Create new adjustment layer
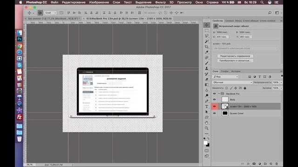This screenshot has width=298, height=167. point(260,164)
